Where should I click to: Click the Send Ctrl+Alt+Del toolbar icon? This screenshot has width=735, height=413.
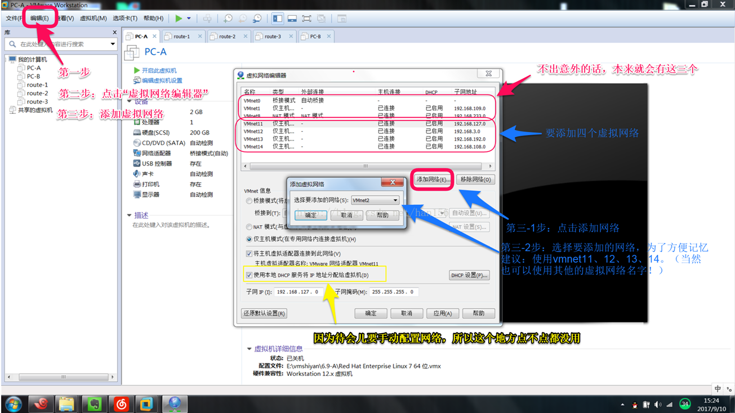pyautogui.click(x=207, y=19)
